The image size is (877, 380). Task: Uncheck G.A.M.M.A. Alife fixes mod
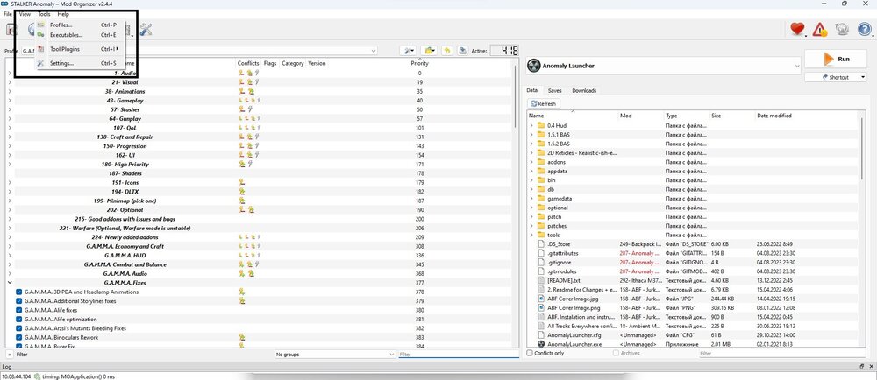(19, 310)
